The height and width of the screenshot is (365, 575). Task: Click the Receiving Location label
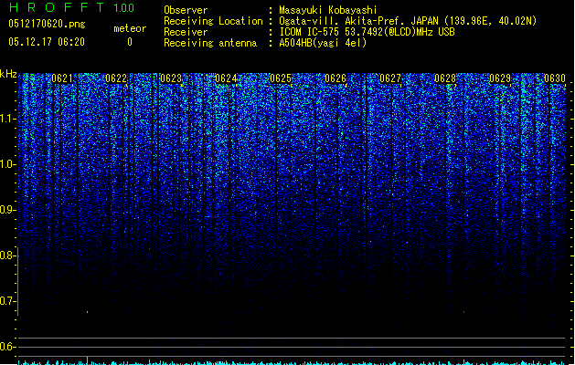coord(213,21)
